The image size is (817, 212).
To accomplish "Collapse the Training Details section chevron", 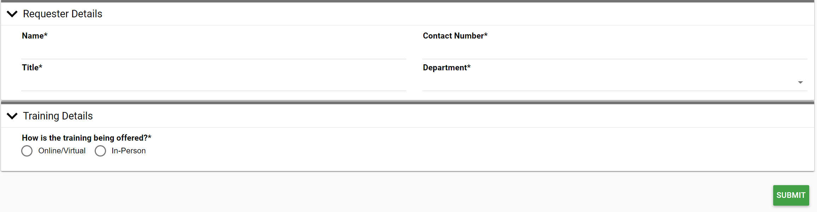I will coord(12,116).
